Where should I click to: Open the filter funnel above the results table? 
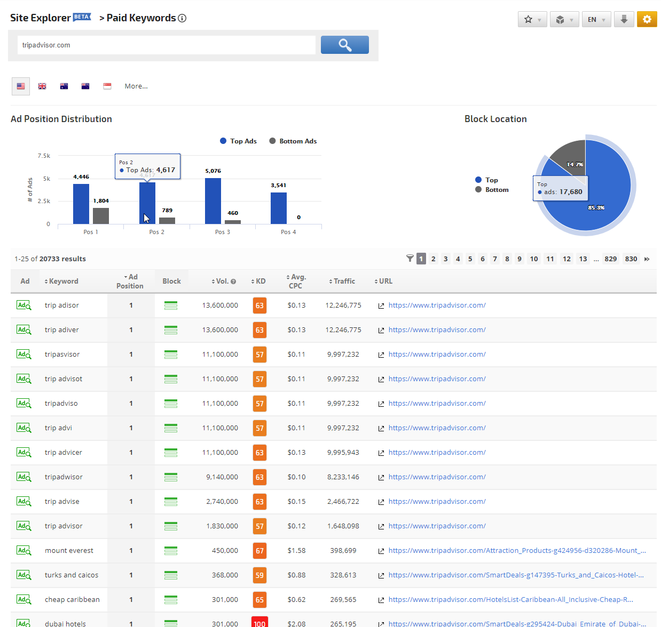410,259
